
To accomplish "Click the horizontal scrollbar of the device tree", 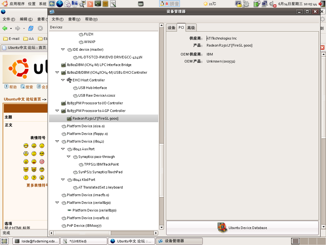I will point(82,233).
